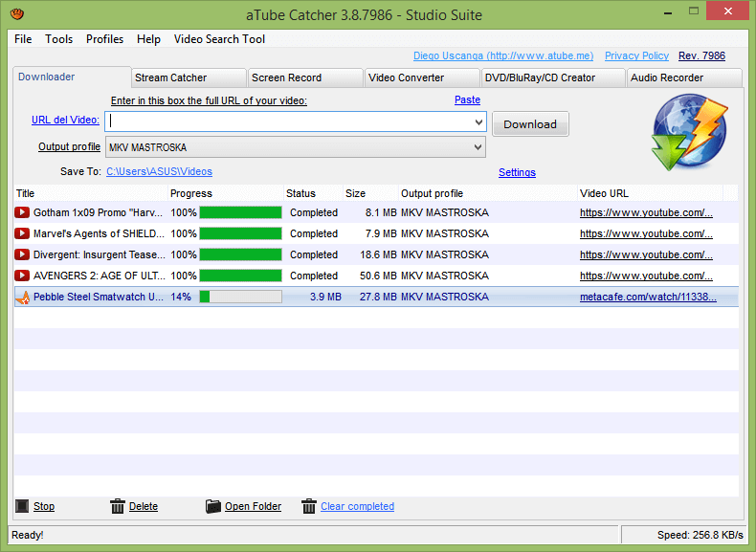
Task: Select the Marvel's Agents of SHIELD title text
Action: click(x=99, y=233)
